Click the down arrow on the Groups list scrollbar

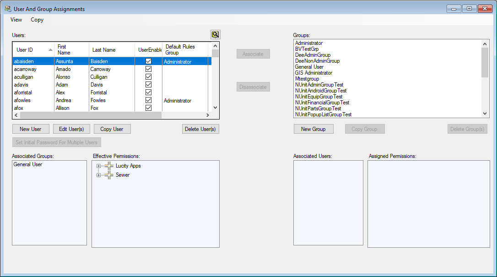485,114
